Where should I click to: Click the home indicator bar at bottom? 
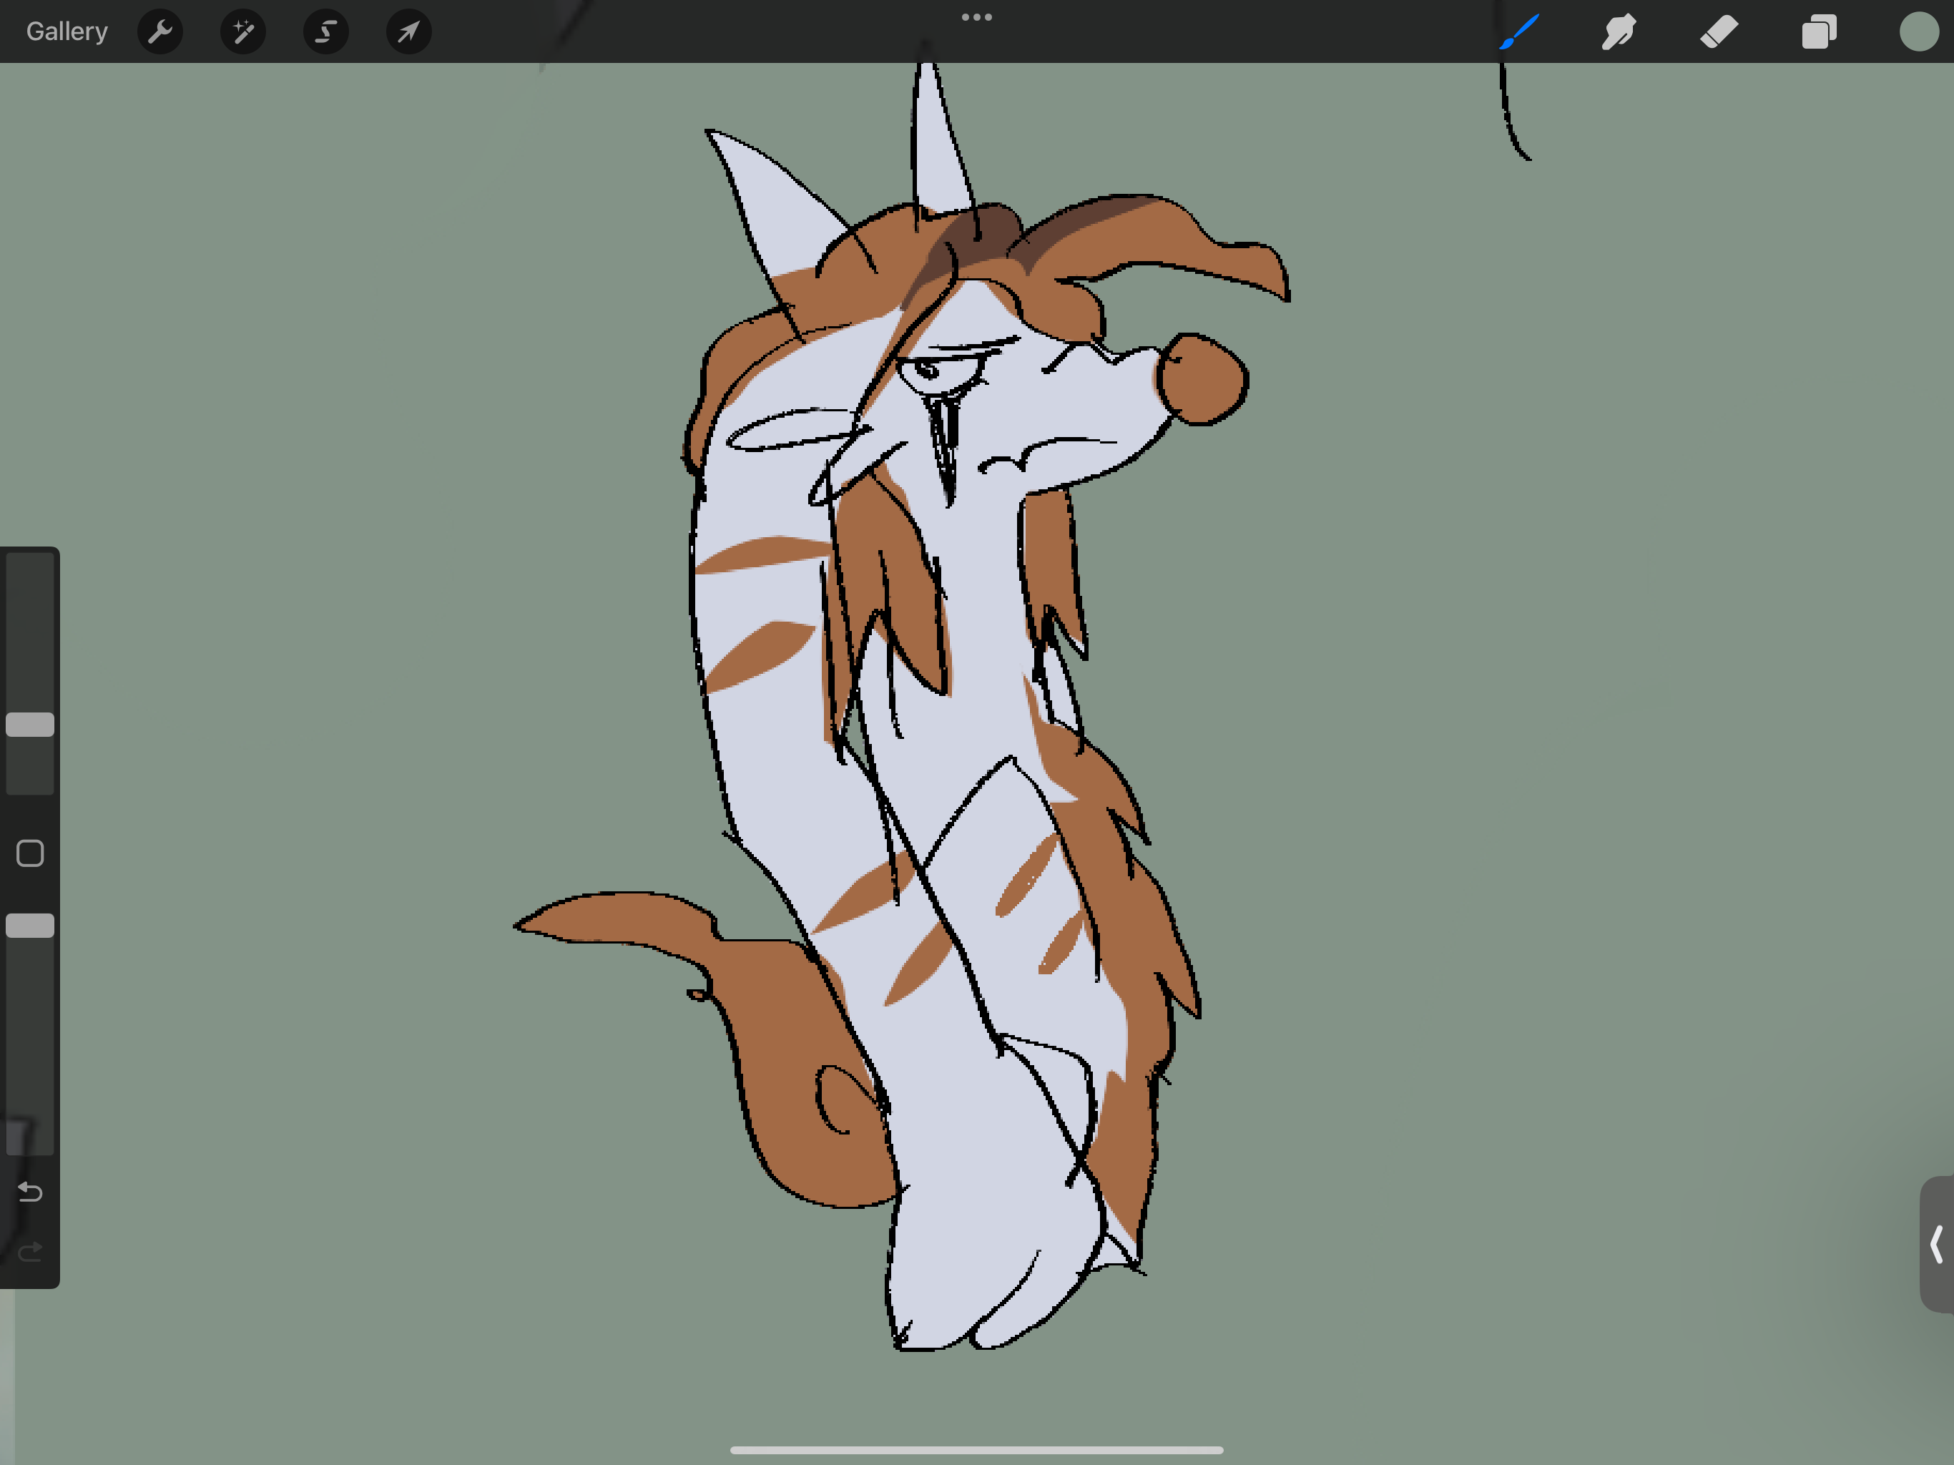tap(976, 1449)
